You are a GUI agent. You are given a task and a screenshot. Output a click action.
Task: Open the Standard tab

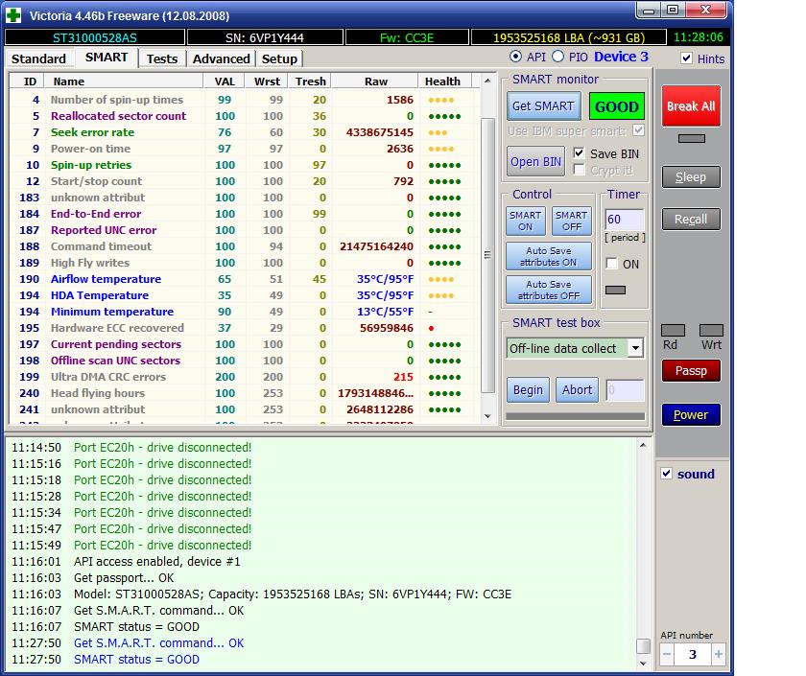tap(38, 59)
